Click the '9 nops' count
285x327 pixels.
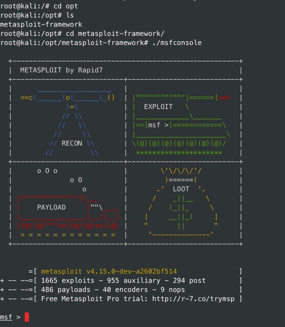173,290
